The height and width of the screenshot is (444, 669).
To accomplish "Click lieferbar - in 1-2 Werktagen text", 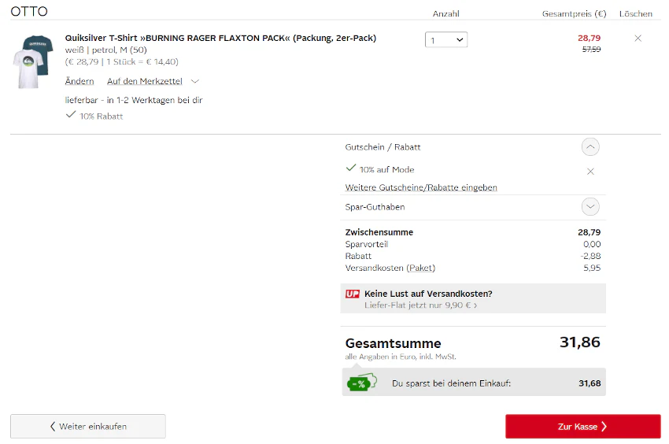I will tap(134, 100).
